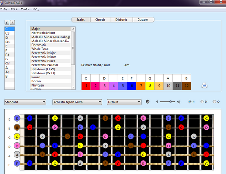The height and width of the screenshot is (174, 226).
Task: Click the scale list scroll-down arrow
Action: pos(73,87)
